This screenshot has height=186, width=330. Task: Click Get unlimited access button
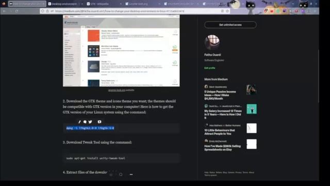pos(230,25)
